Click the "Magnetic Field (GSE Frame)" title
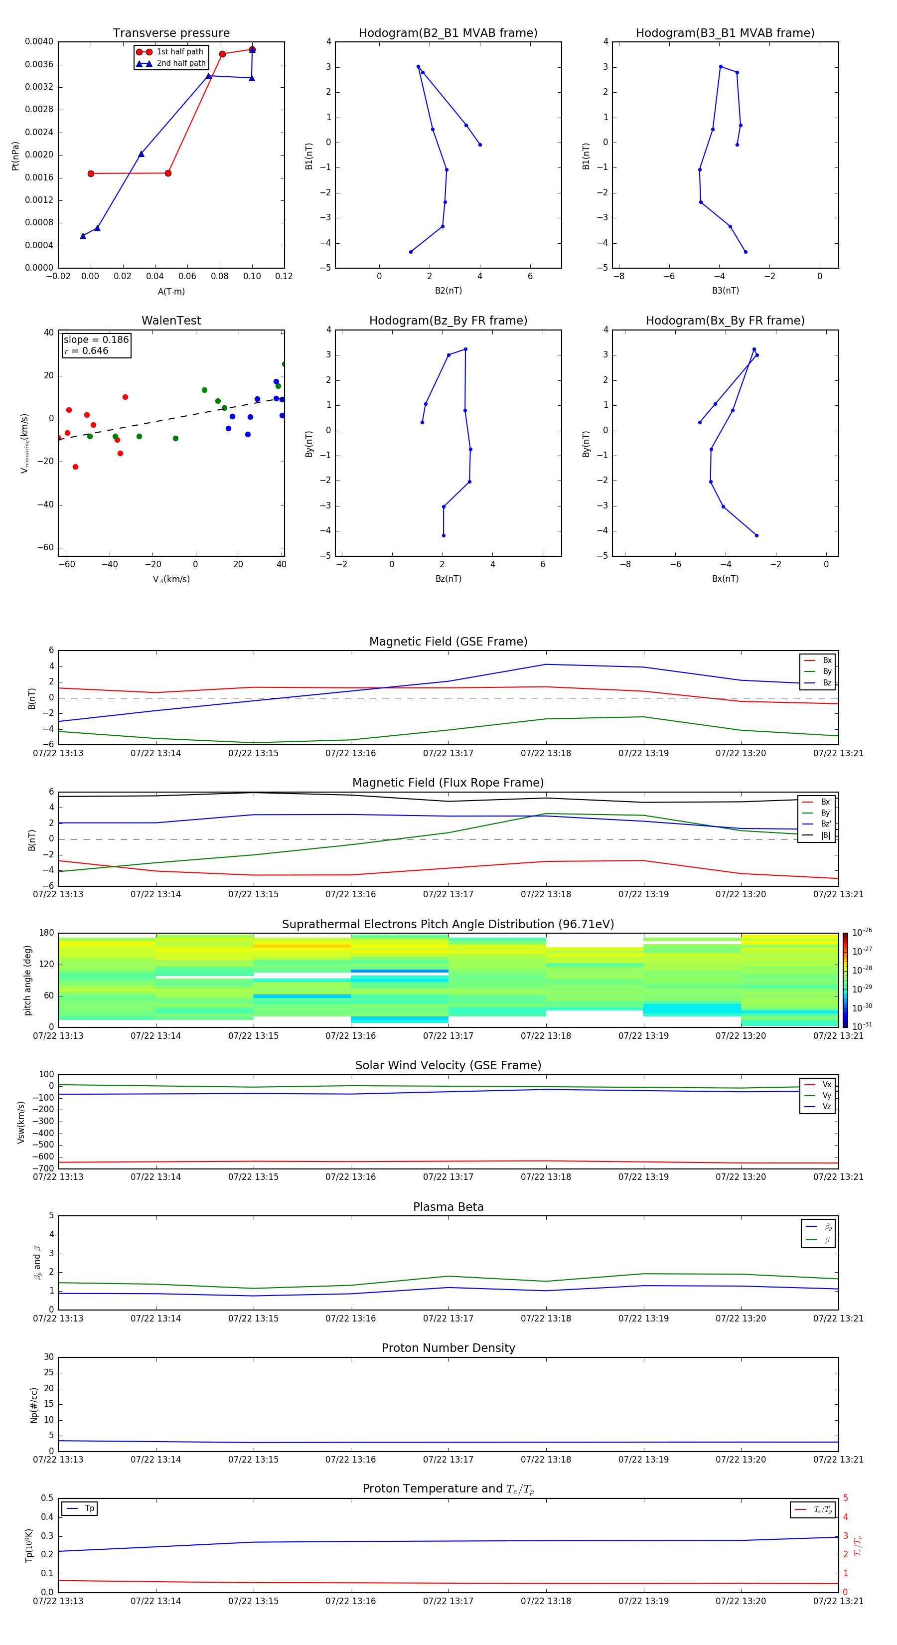 pos(448,642)
